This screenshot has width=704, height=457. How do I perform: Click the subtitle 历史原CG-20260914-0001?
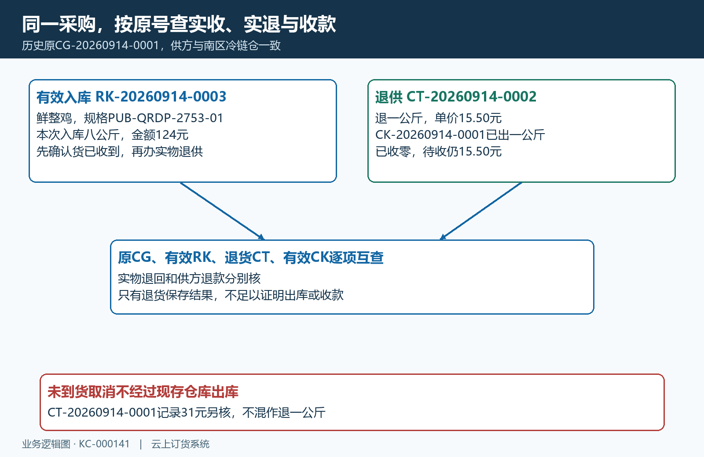click(91, 46)
